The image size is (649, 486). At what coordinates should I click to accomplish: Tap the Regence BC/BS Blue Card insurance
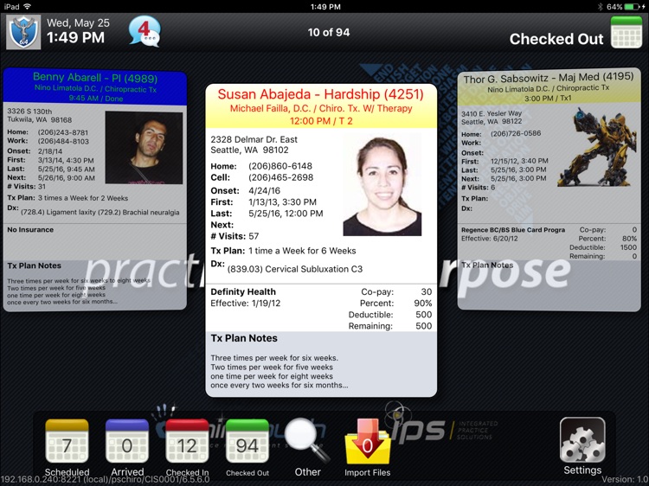click(x=513, y=229)
